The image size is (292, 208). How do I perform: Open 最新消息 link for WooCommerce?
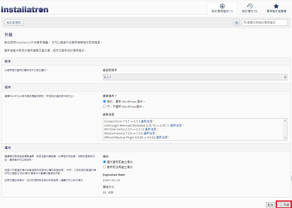149,134
